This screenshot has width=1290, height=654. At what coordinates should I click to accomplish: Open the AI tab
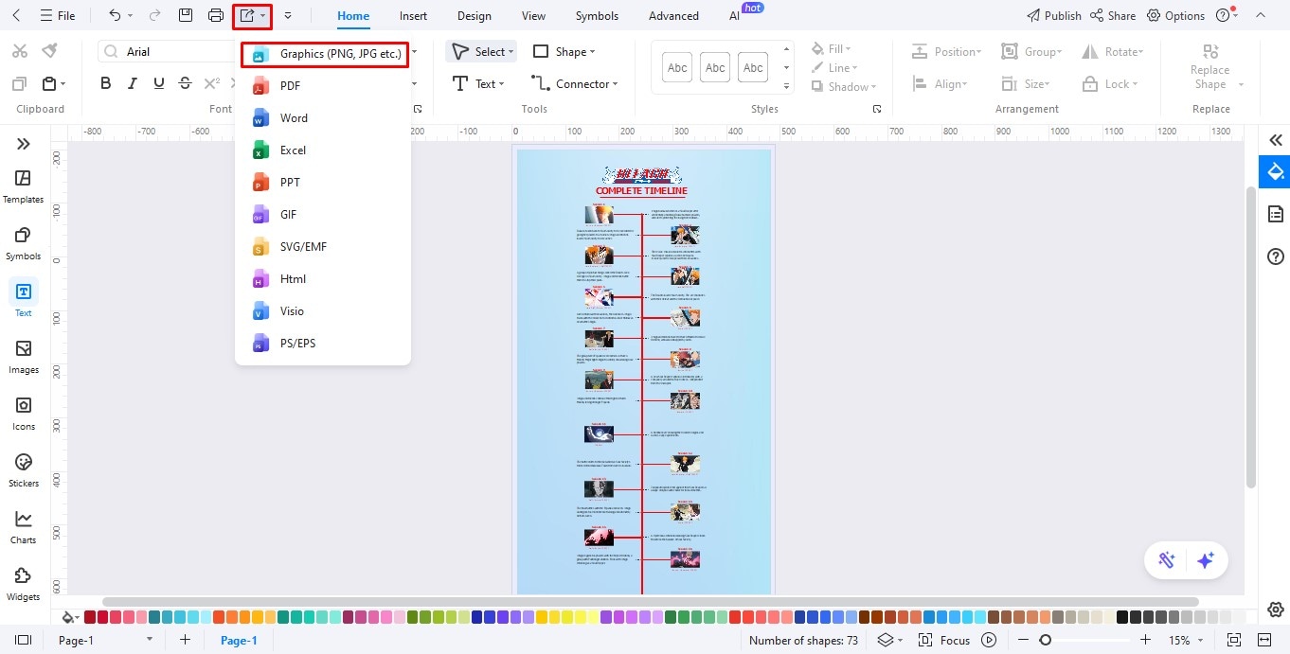click(x=735, y=16)
